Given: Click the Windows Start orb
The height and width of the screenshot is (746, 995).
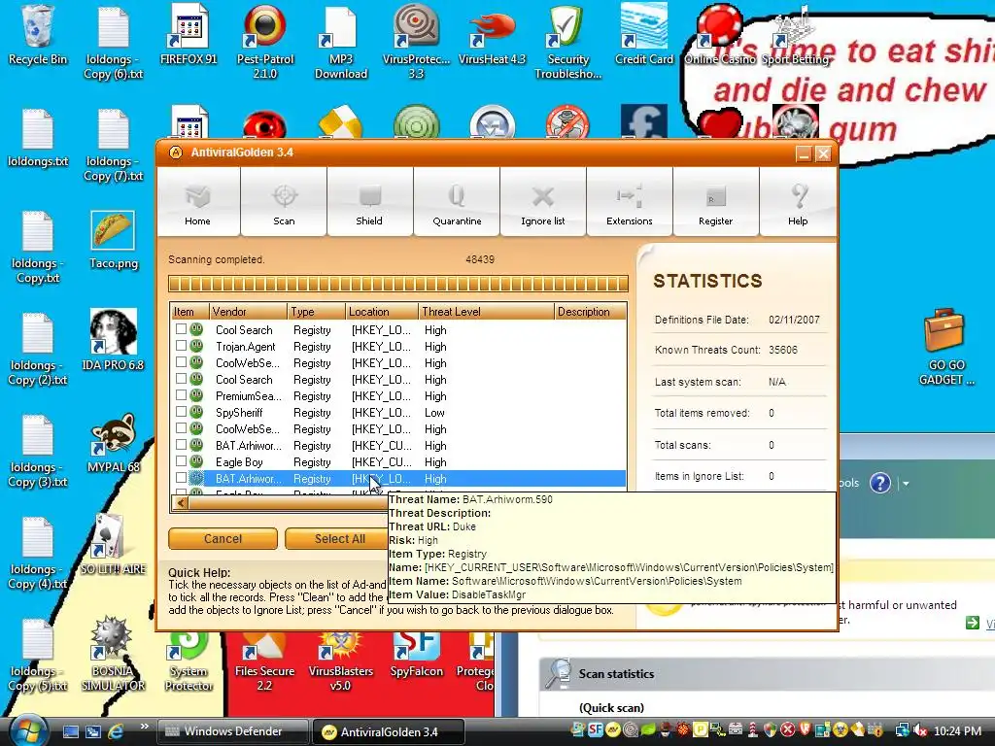Looking at the screenshot, I should 28,729.
